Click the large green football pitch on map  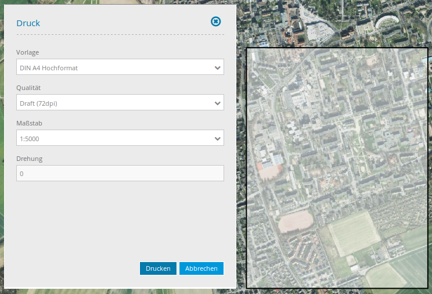coord(352,233)
